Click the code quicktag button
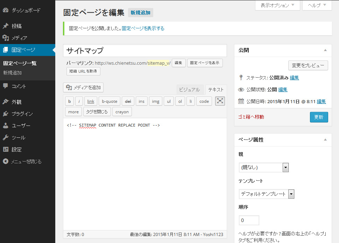 tap(204, 101)
